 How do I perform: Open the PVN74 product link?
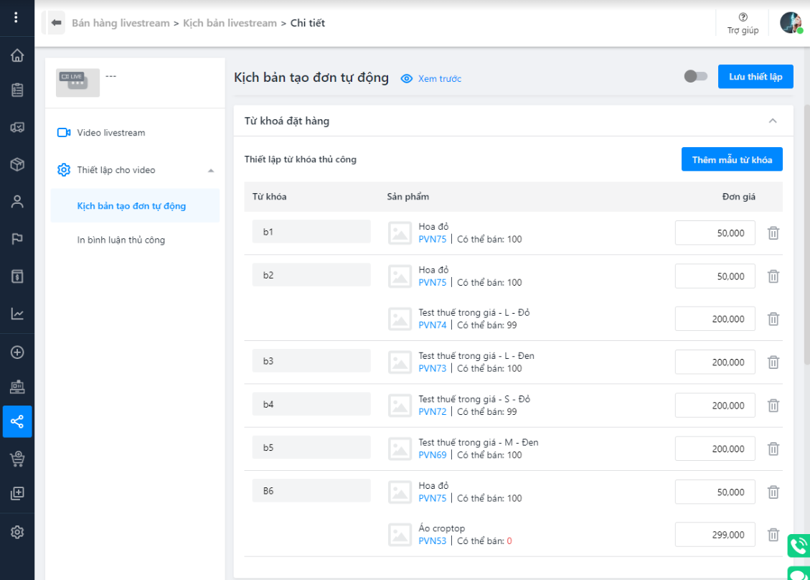coord(433,325)
